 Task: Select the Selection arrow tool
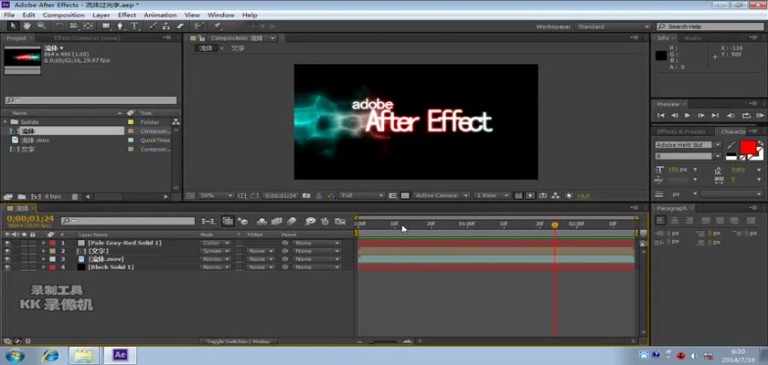(x=13, y=26)
